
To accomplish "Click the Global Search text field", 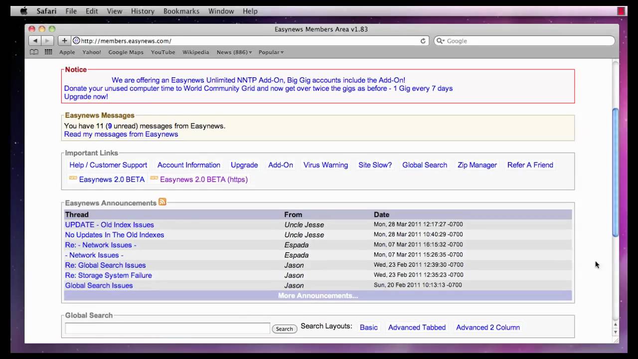I will tap(167, 328).
